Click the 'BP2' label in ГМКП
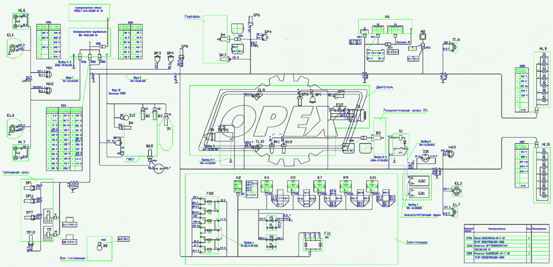 pos(117,138)
